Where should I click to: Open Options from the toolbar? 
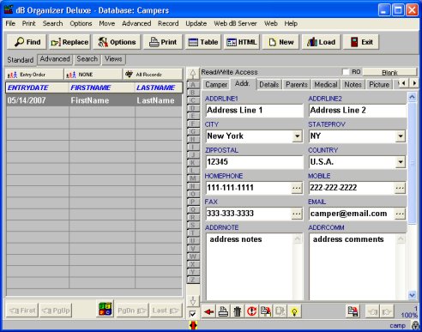point(117,42)
